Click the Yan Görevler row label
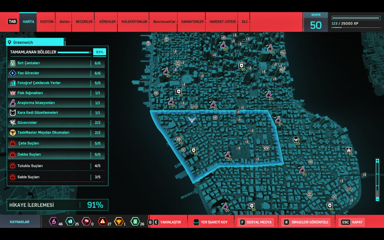The width and height of the screenshot is (384, 240). point(28,73)
